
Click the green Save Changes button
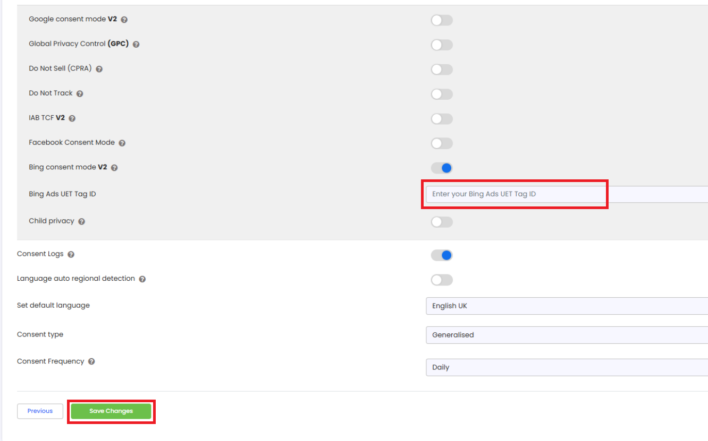pyautogui.click(x=111, y=411)
